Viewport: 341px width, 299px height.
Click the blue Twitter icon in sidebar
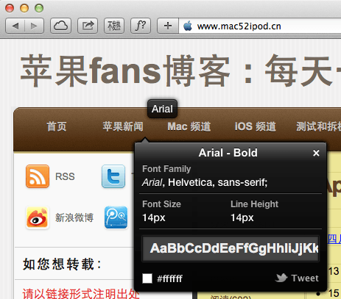pos(113,176)
